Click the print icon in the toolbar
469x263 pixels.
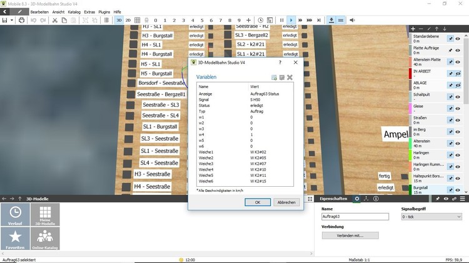pyautogui.click(x=21, y=21)
